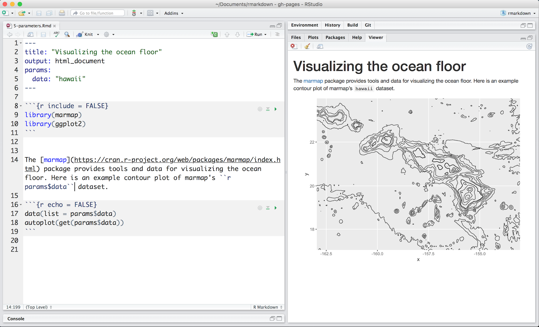The width and height of the screenshot is (539, 327).
Task: Open chunk options gear for the setup chunk
Action: (x=260, y=109)
